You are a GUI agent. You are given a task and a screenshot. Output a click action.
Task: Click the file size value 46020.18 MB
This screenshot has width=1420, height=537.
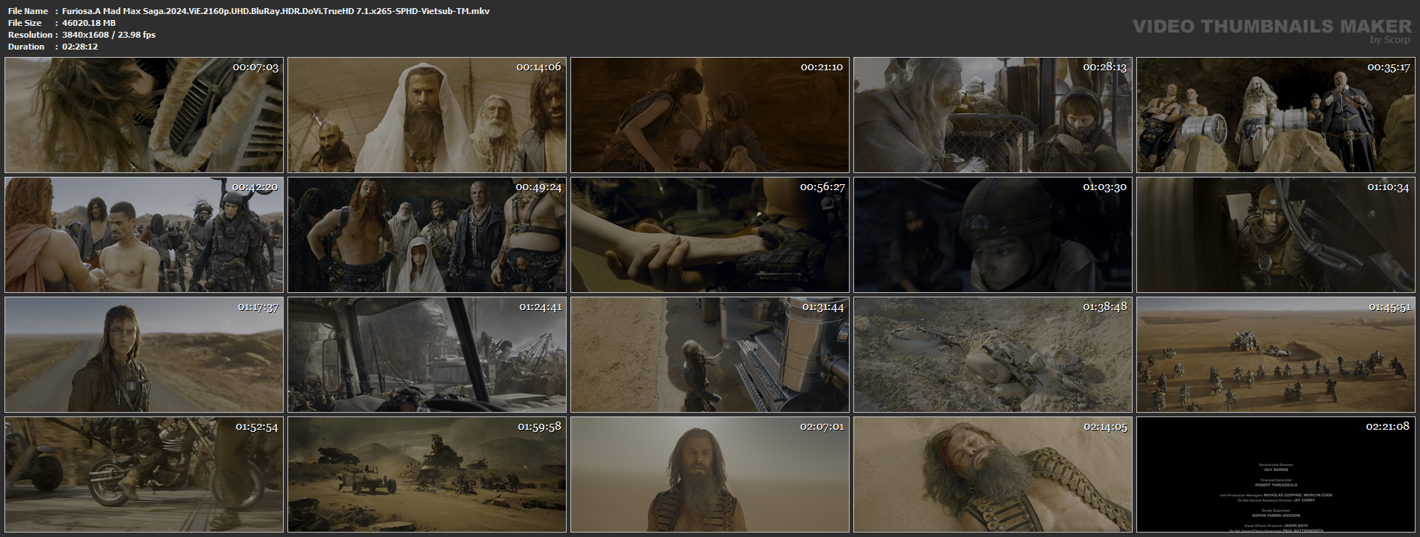click(89, 23)
